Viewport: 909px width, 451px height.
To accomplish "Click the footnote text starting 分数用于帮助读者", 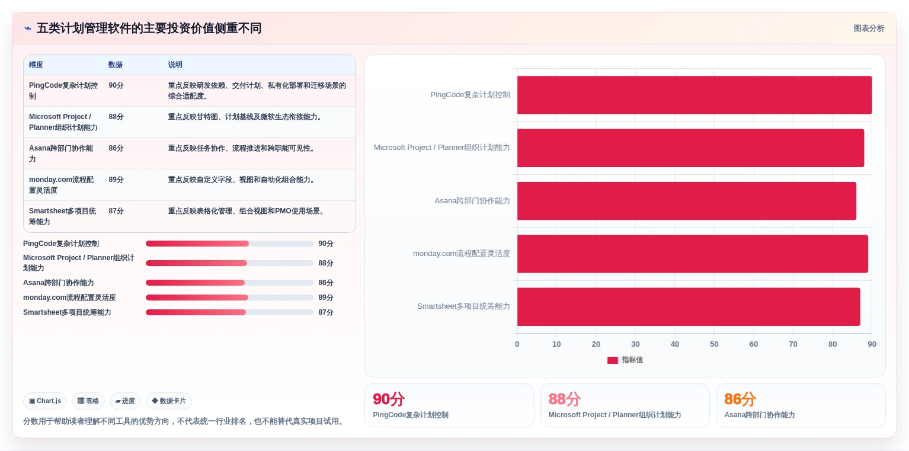I will pyautogui.click(x=184, y=421).
